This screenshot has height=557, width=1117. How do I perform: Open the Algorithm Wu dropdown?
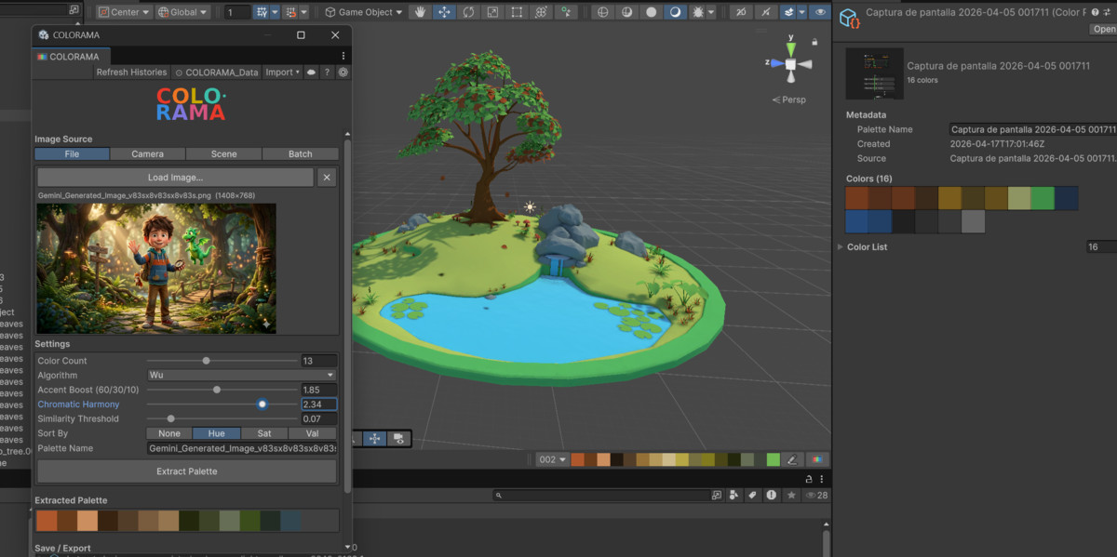coord(241,375)
